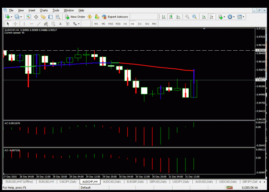Screen dimensions: 269x192
Task: Set timeframe to H1
Action: (125, 24)
